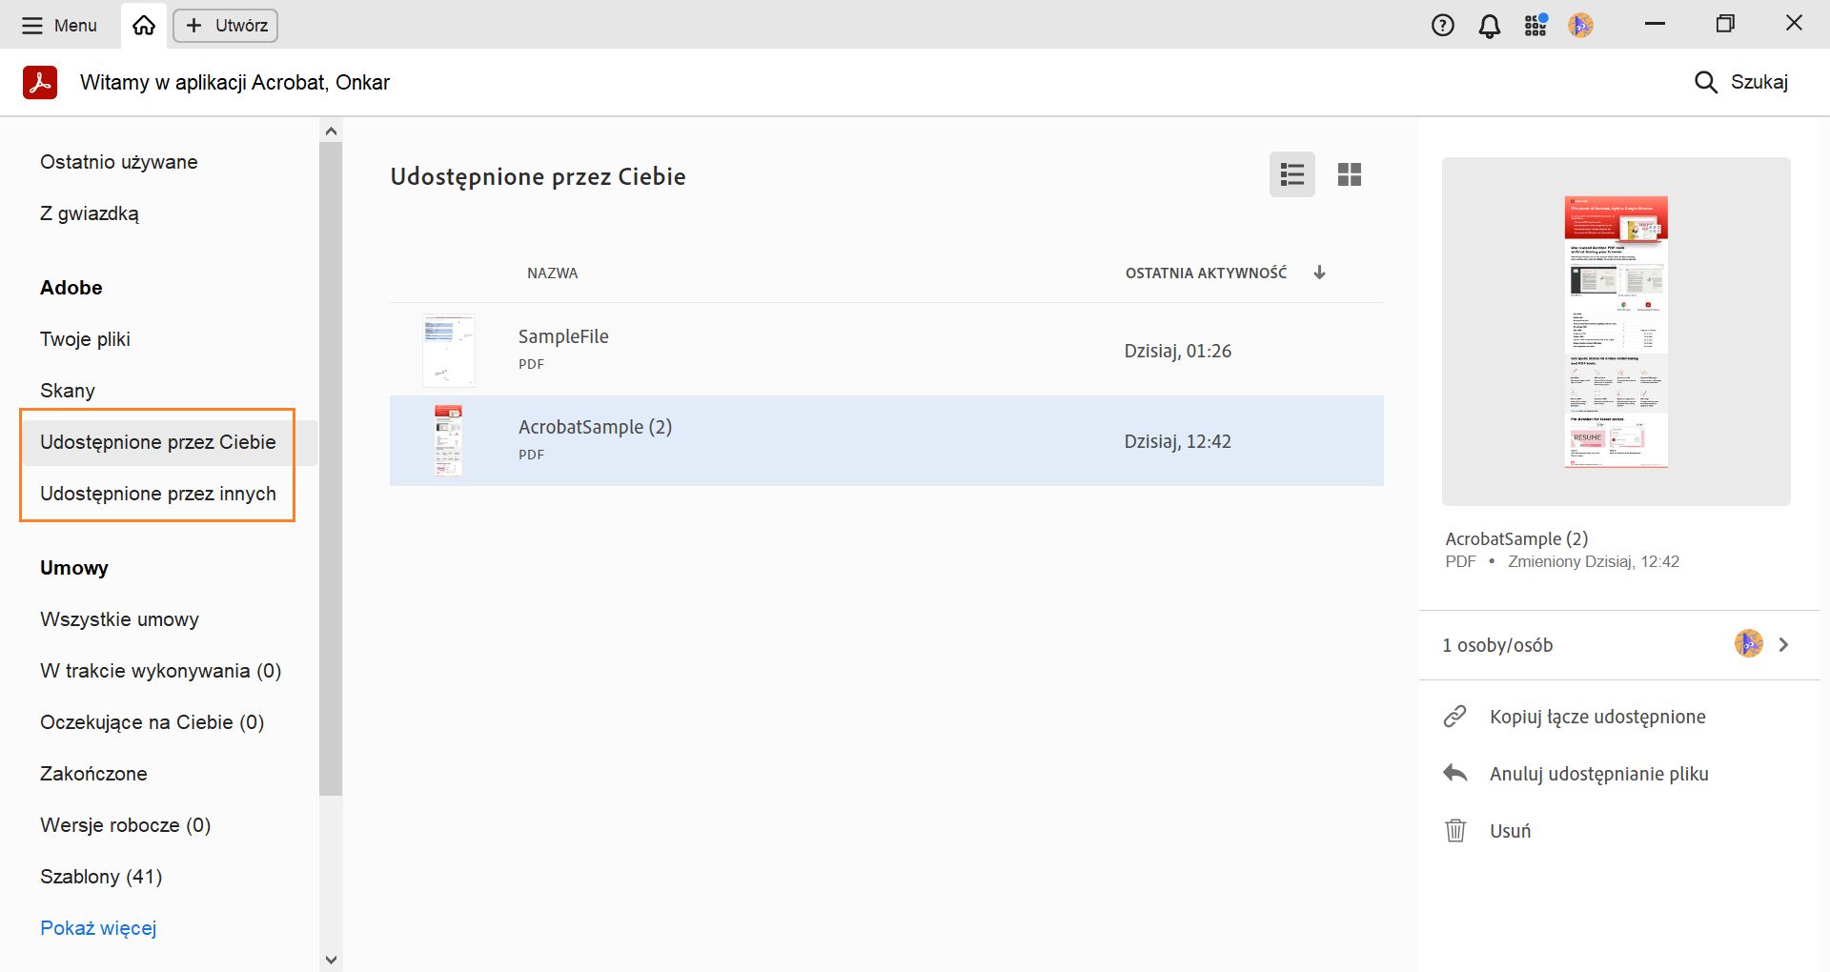Click Anuluj udostępnianie pliku
Viewport: 1830px width, 972px height.
pos(1599,774)
